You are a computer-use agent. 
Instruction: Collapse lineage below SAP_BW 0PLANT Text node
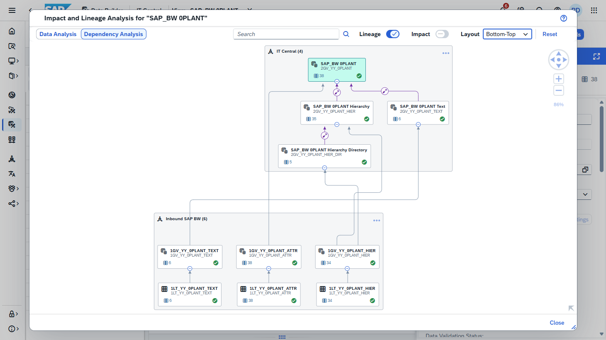coord(418,124)
